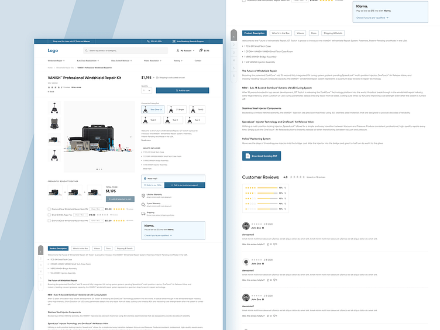Click the Logo in the header
440x330 pixels.
tap(53, 50)
